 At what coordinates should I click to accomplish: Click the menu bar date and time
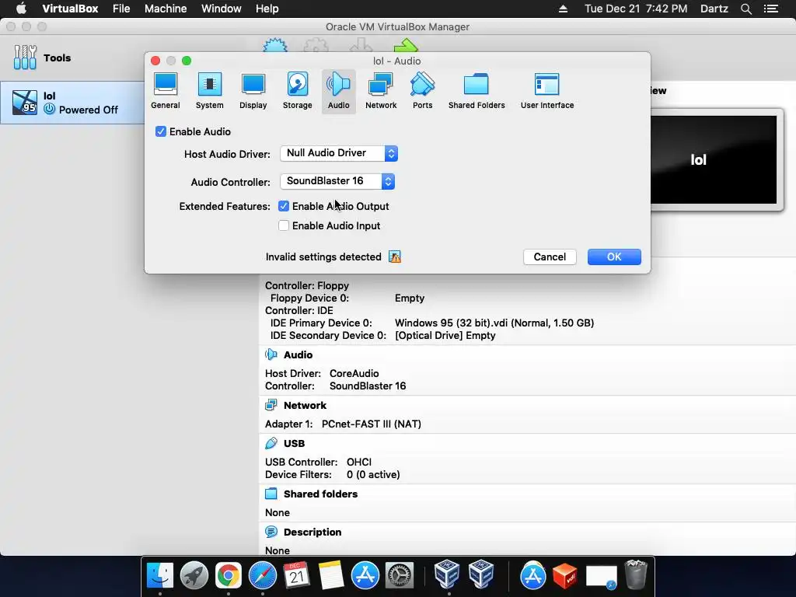(636, 9)
